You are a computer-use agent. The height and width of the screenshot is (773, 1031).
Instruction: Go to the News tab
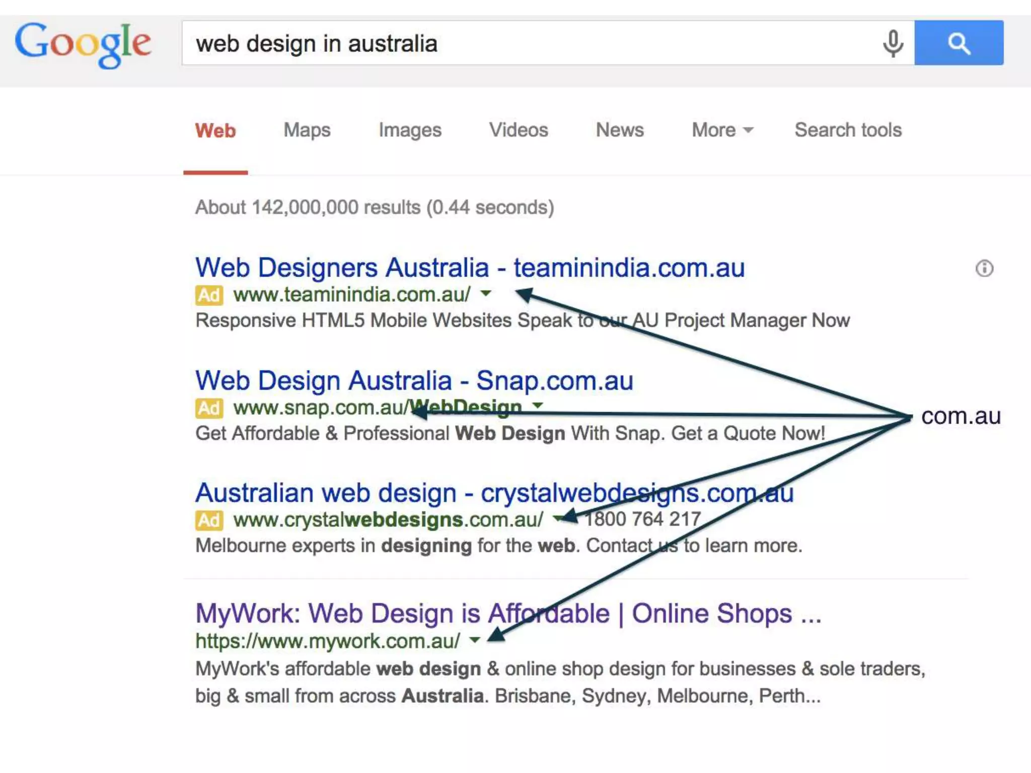pyautogui.click(x=619, y=130)
